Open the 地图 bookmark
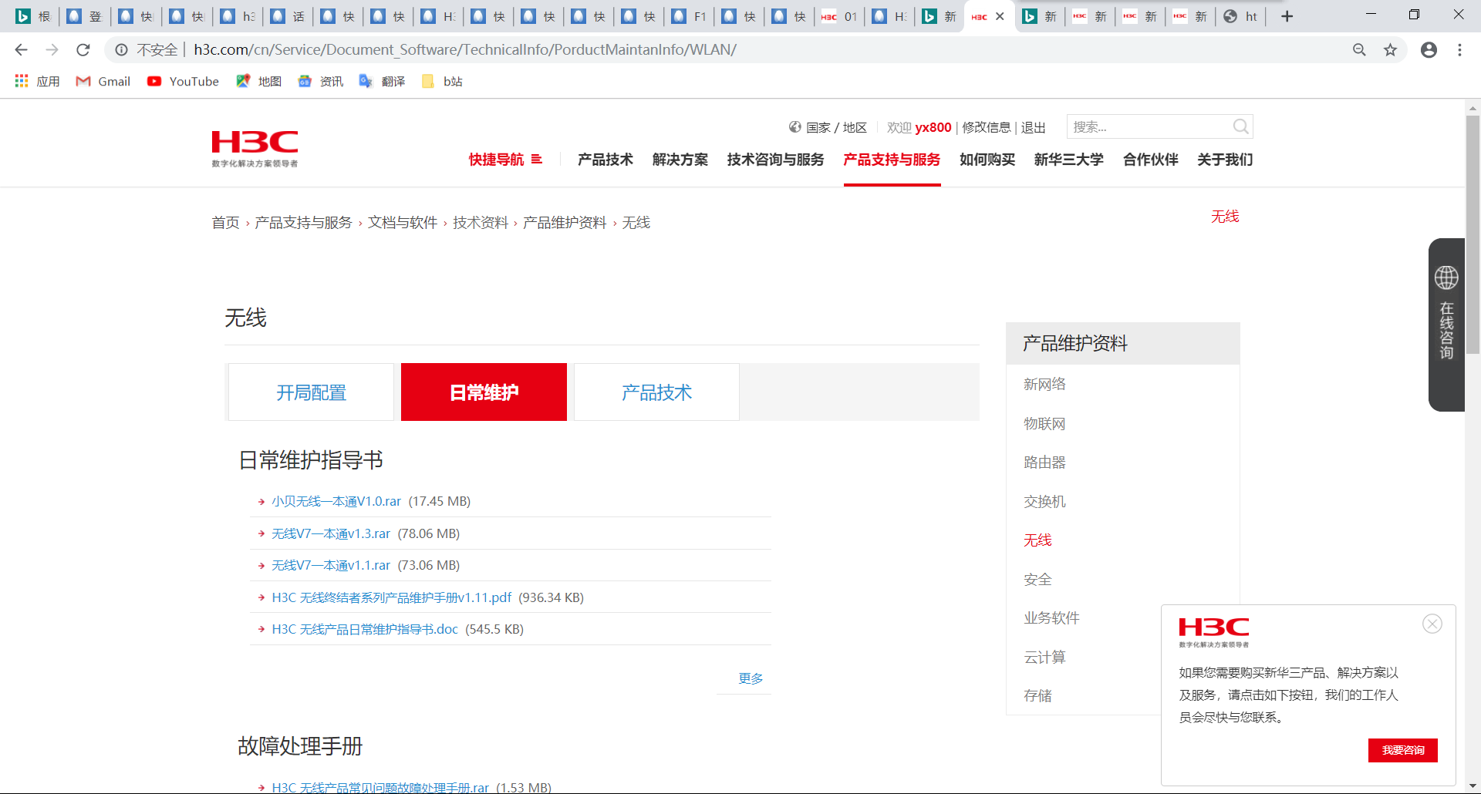The width and height of the screenshot is (1481, 794). (x=258, y=81)
